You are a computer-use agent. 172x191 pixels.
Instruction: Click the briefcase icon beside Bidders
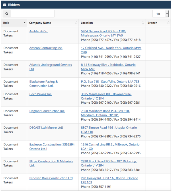click(x=5, y=5)
